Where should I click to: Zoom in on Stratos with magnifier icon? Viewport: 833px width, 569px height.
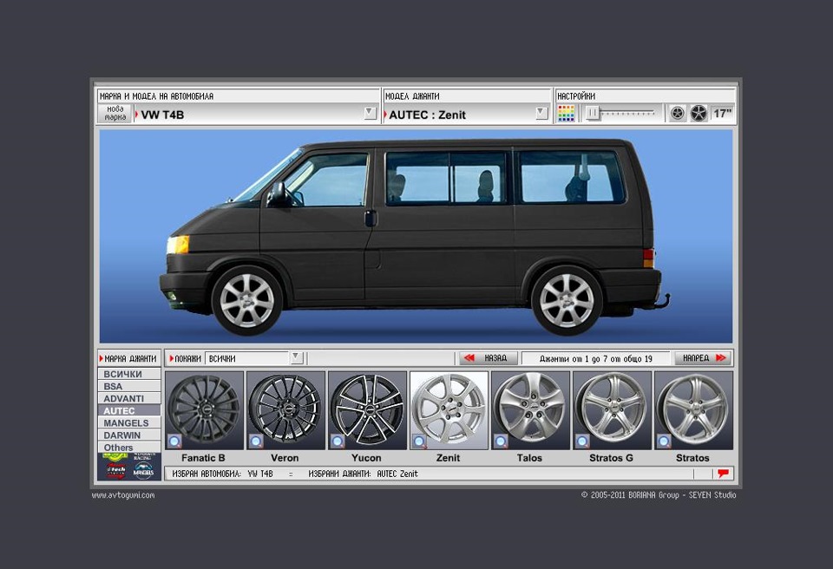(x=664, y=441)
